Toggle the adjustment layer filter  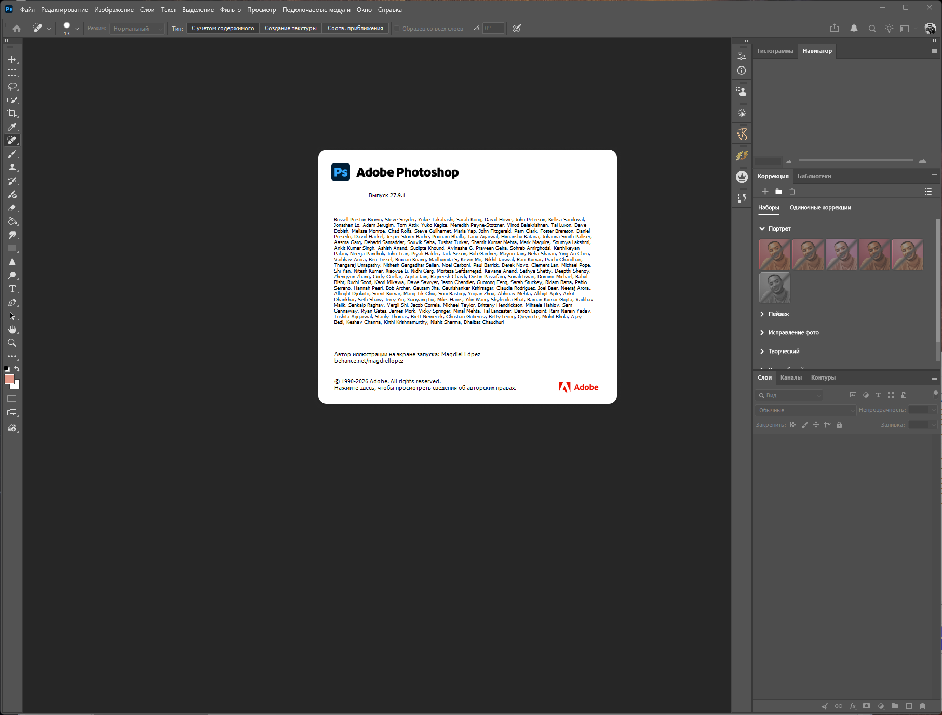(x=866, y=395)
